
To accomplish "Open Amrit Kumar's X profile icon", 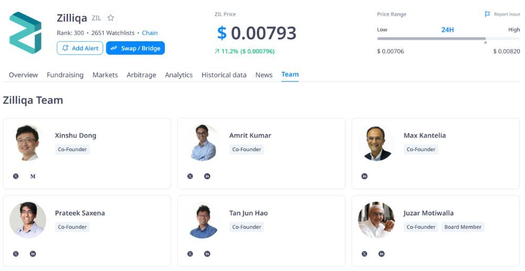I will click(190, 176).
